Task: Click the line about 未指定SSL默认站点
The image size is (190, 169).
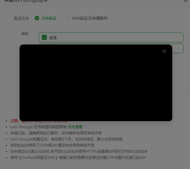Action: [x=79, y=151]
